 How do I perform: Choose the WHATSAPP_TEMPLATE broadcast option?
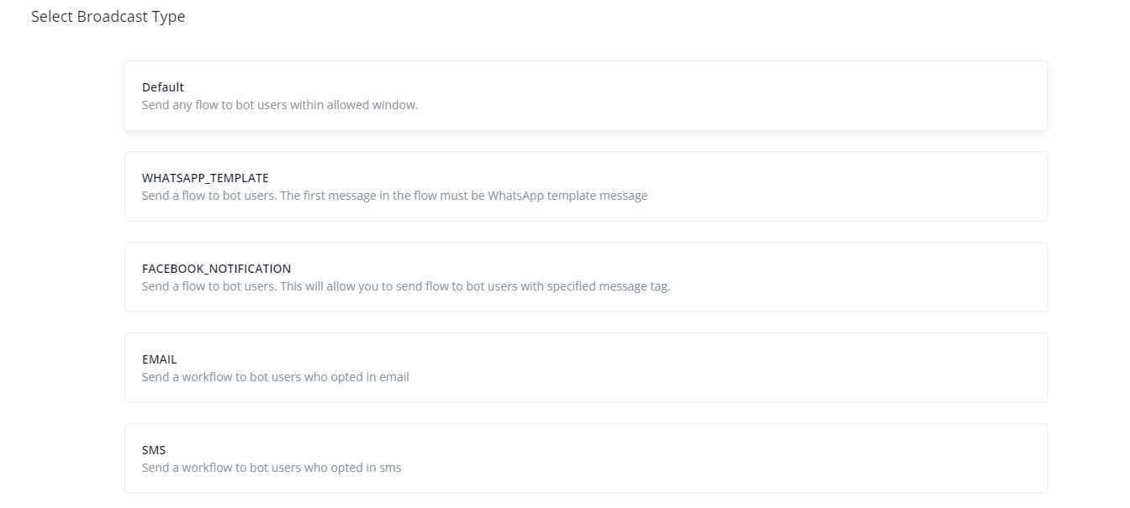pos(585,186)
